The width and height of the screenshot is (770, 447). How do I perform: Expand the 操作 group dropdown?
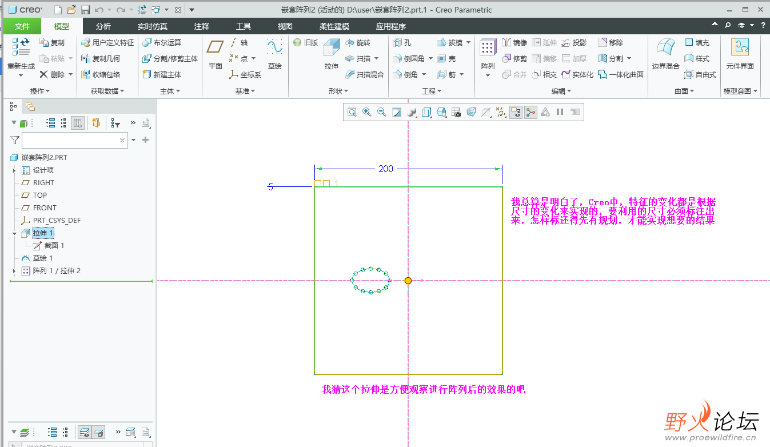tap(40, 91)
